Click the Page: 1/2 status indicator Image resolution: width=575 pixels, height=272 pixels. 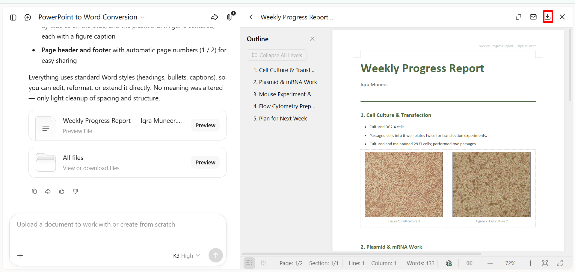click(x=291, y=263)
